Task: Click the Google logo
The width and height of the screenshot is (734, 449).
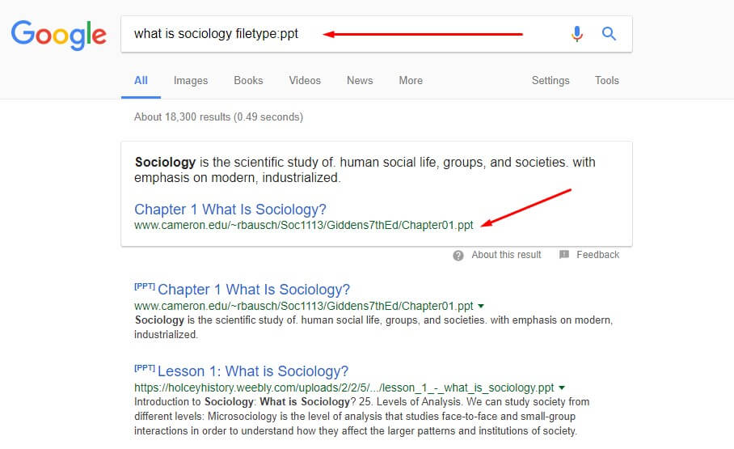Action: click(x=59, y=34)
